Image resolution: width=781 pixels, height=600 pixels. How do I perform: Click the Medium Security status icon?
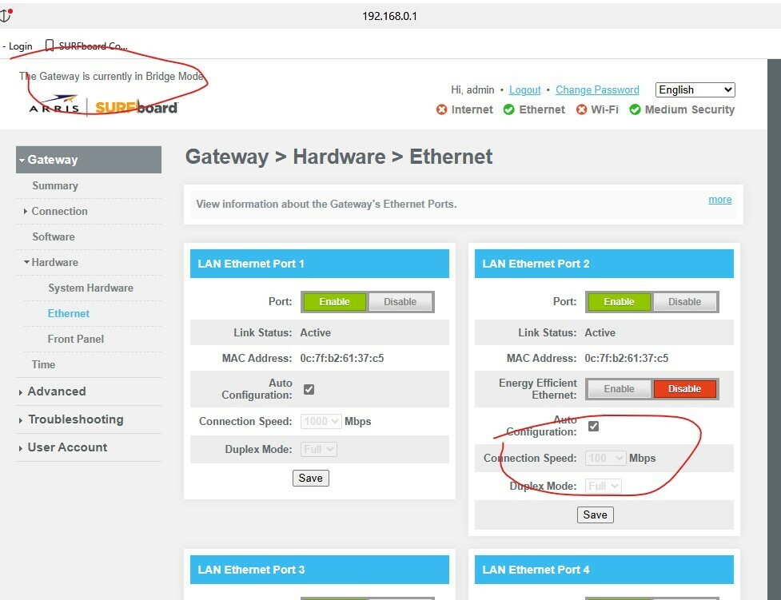tap(635, 109)
